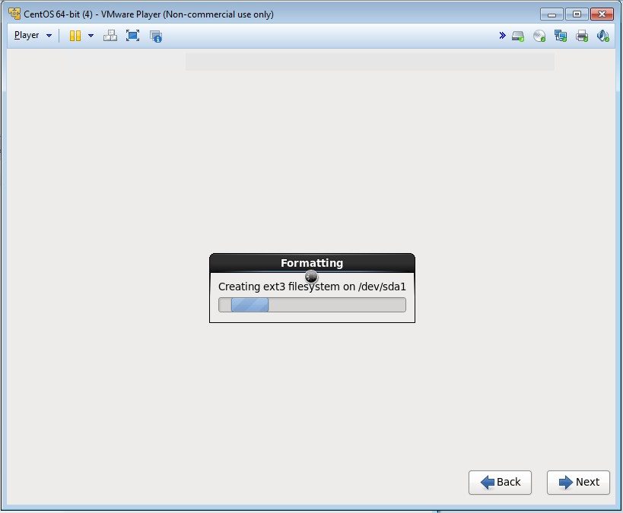This screenshot has width=623, height=513.
Task: Click the Next button in installer
Action: pyautogui.click(x=578, y=482)
